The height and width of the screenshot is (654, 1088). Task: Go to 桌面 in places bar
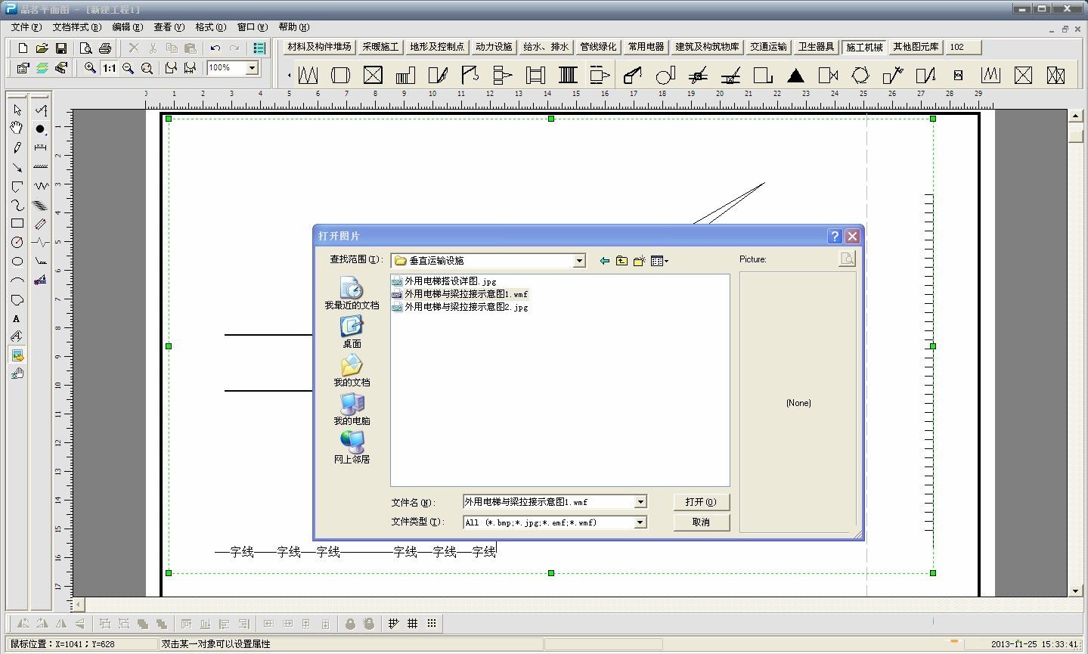pyautogui.click(x=352, y=332)
